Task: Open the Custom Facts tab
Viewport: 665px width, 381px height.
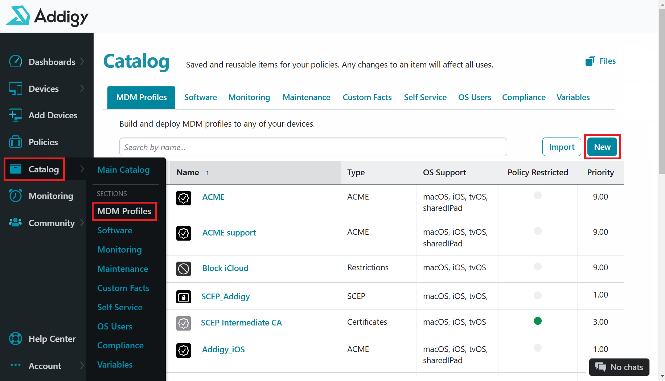Action: pos(367,97)
